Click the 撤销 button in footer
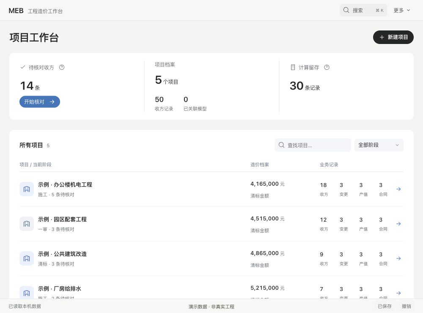The image size is (423, 313). coord(406,306)
